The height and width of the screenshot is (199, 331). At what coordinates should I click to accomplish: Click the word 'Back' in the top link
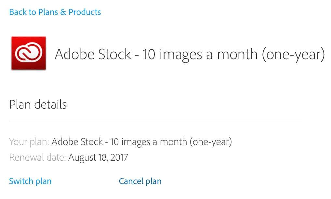tap(18, 12)
